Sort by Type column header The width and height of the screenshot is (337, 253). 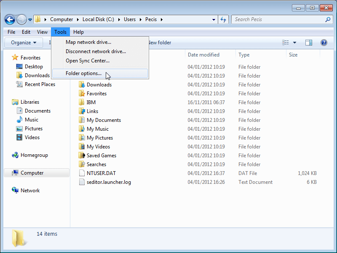pyautogui.click(x=244, y=55)
